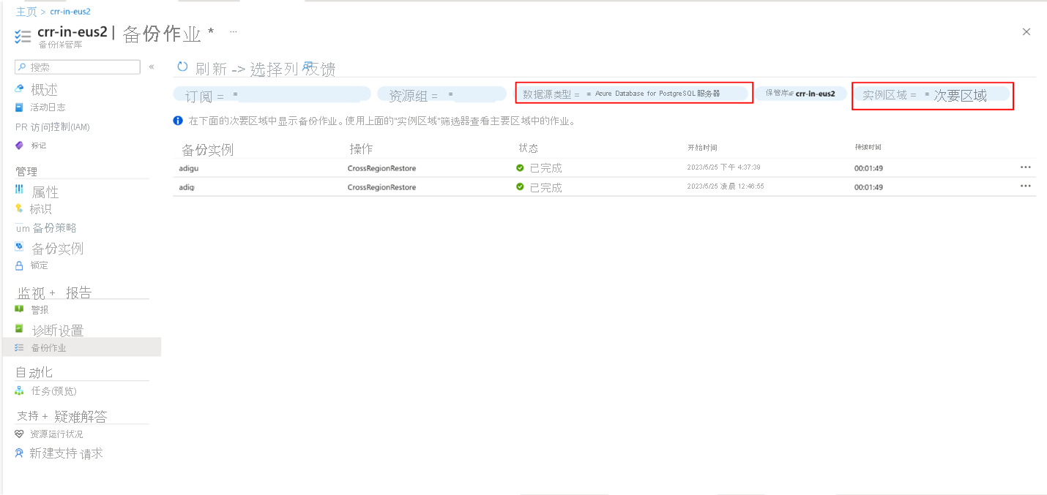Open the Datasource type (数据源类型) filter
This screenshot has height=495, width=1047.
click(635, 94)
